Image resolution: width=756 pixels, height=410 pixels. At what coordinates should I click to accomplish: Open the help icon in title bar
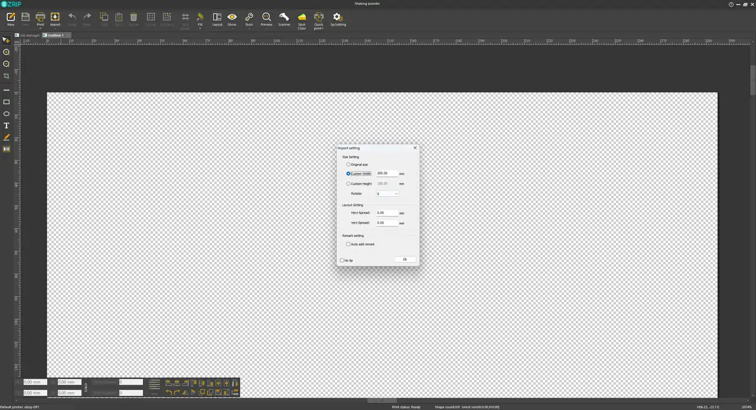[x=731, y=4]
